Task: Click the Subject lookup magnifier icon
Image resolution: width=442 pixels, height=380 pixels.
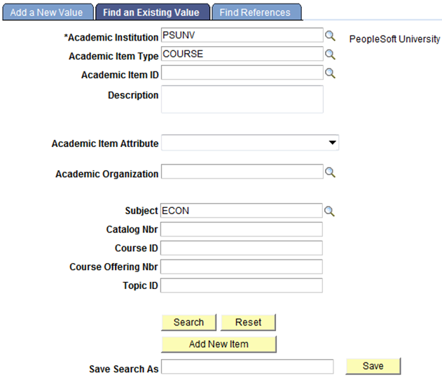Action: pyautogui.click(x=330, y=211)
